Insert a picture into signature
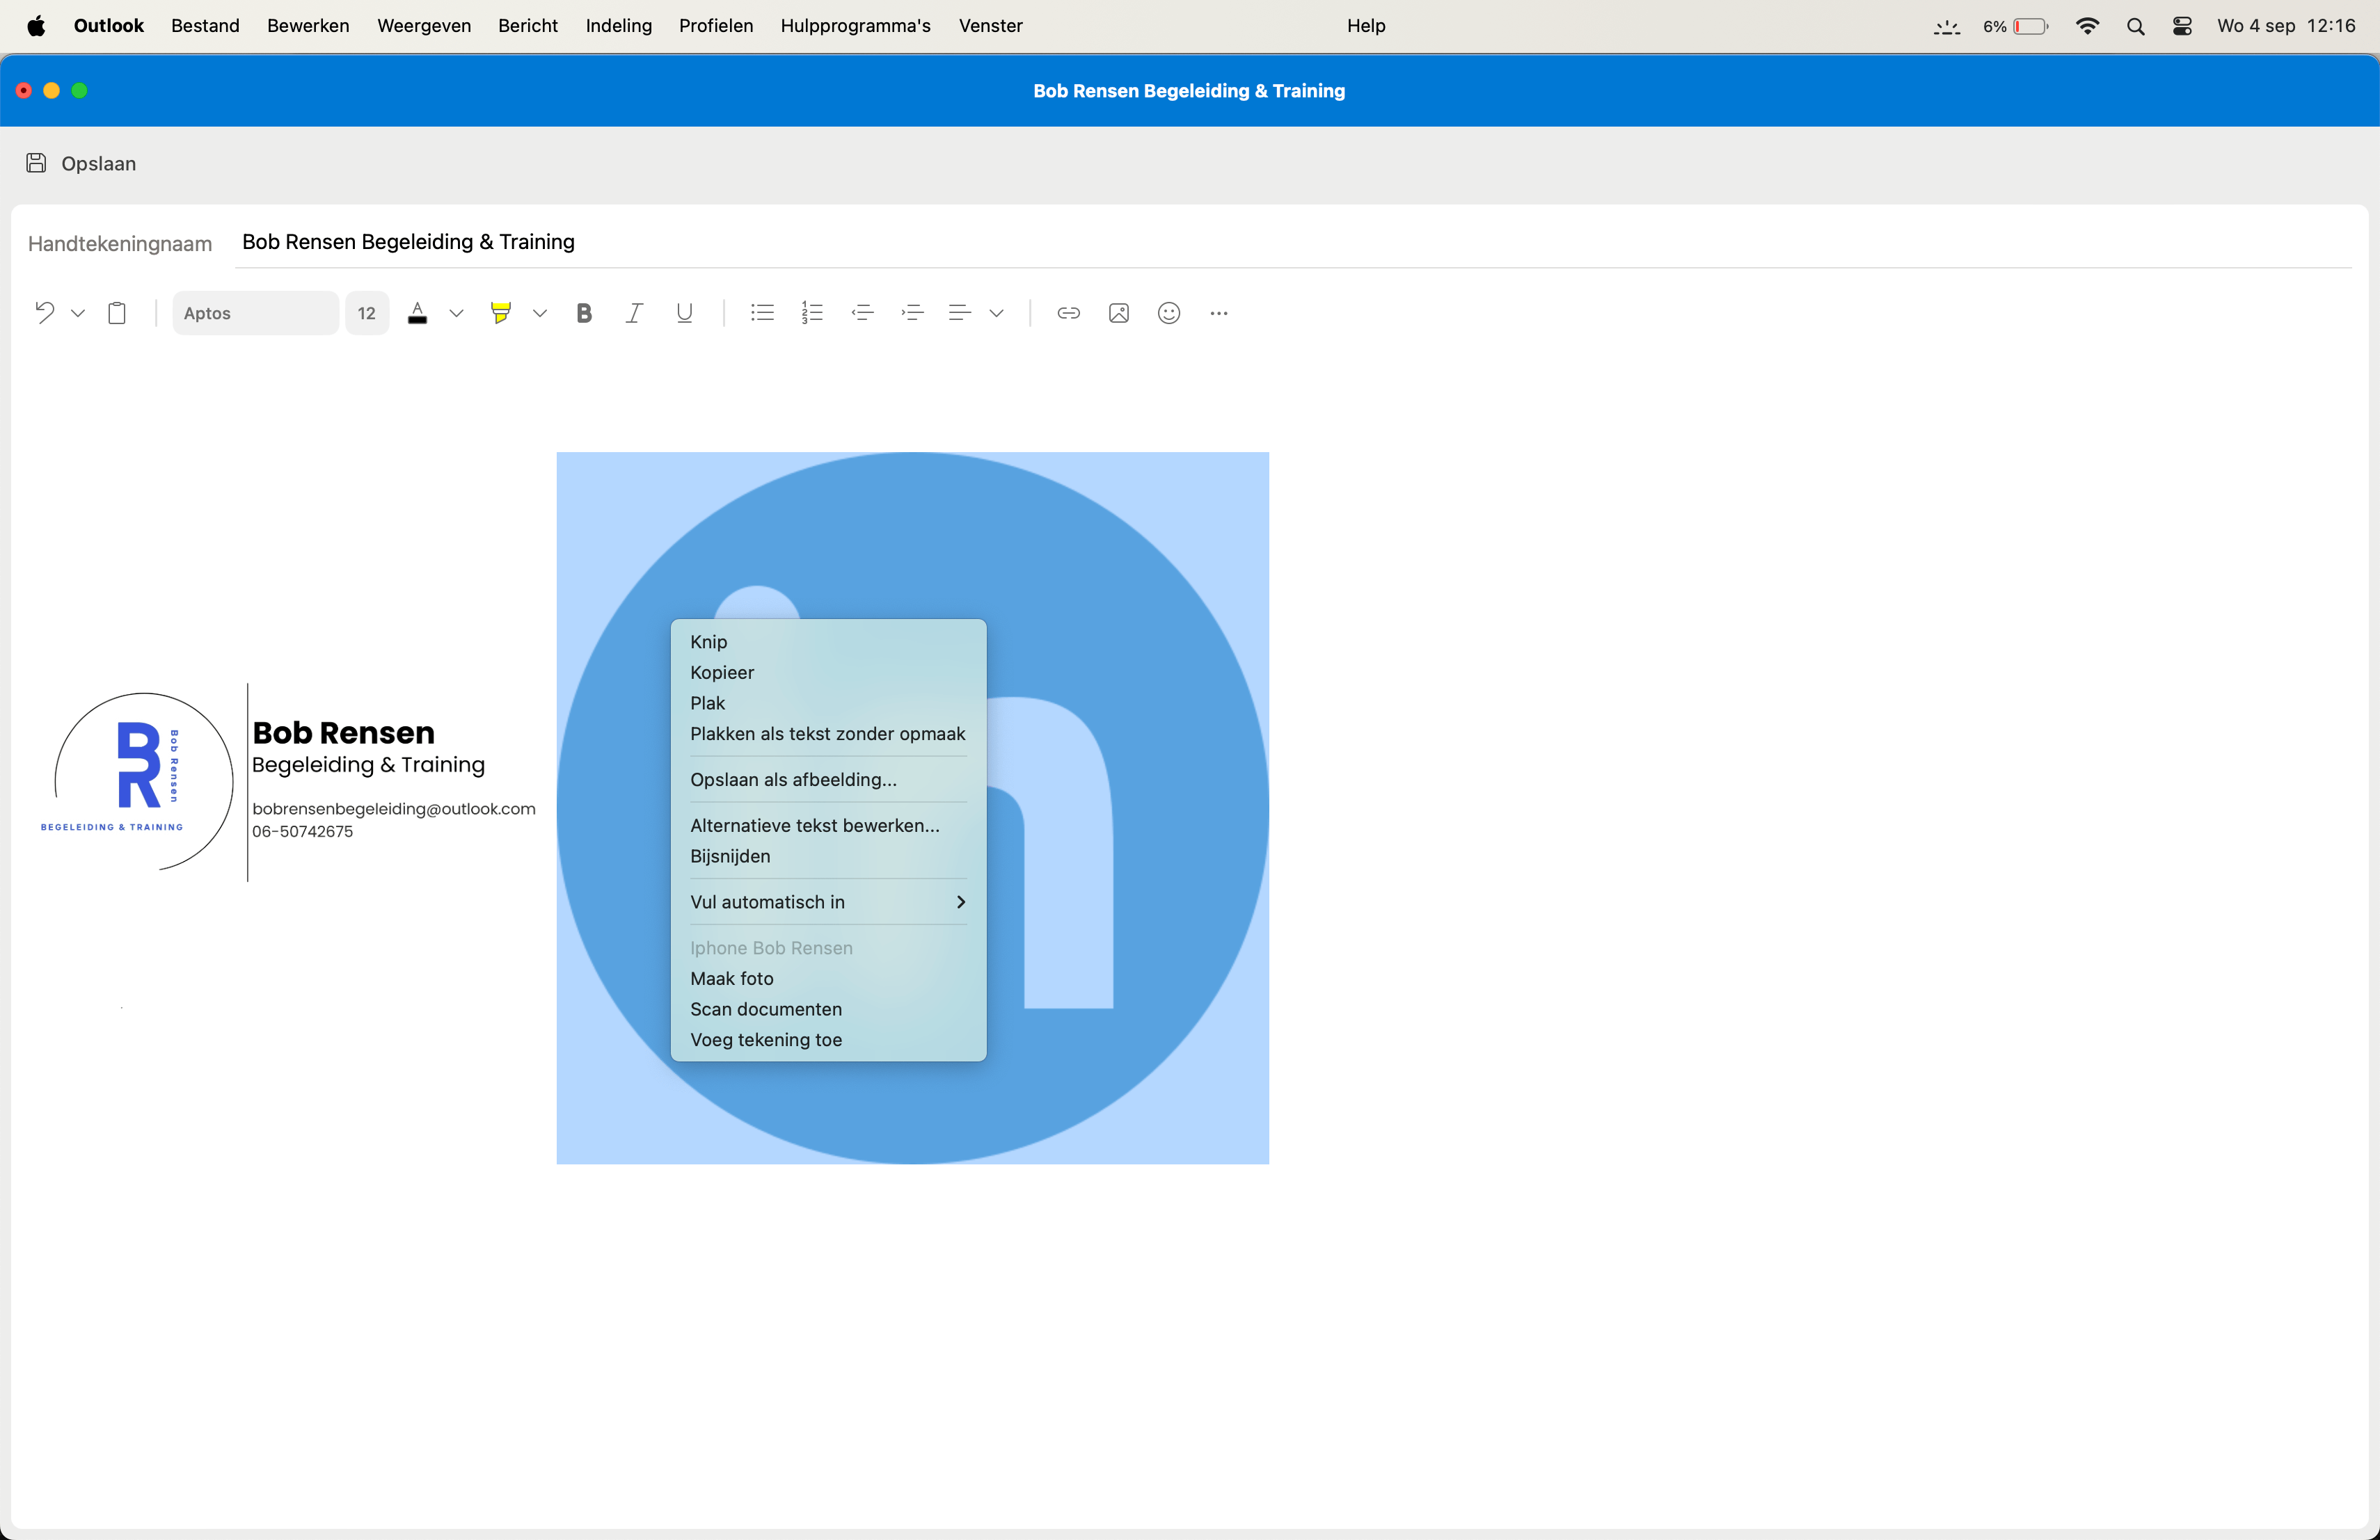Viewport: 2380px width, 1540px height. click(x=1119, y=314)
